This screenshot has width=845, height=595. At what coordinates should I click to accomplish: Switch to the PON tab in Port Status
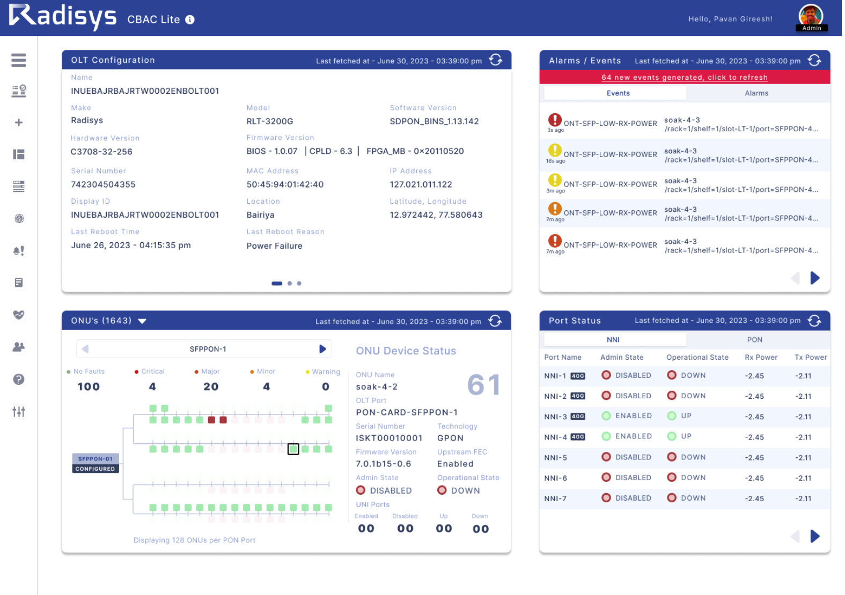[x=755, y=340]
